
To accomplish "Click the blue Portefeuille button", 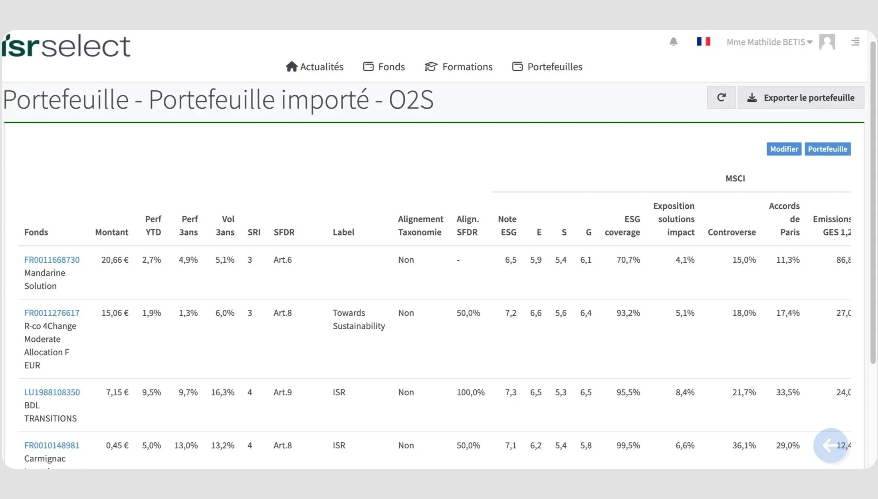I will click(x=827, y=149).
